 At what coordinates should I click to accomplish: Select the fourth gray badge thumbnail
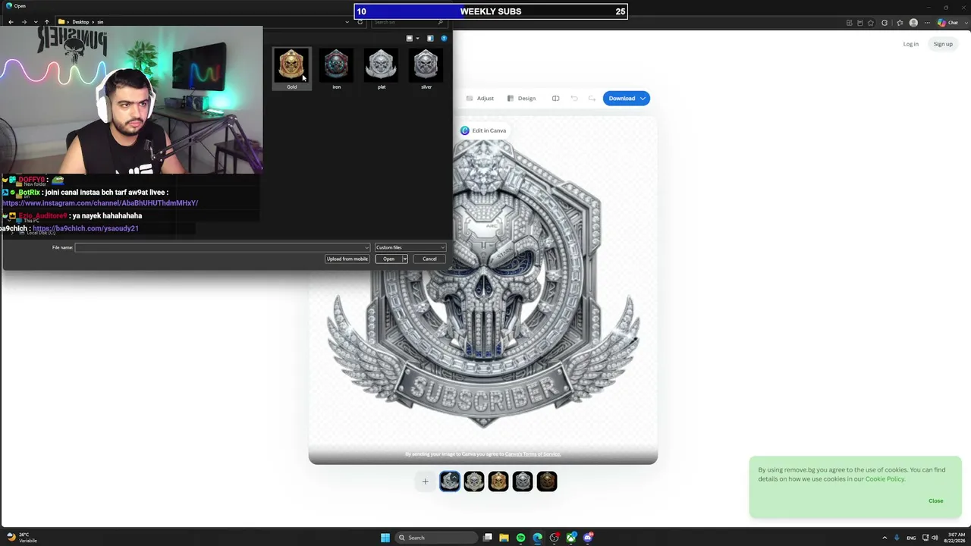pos(523,481)
